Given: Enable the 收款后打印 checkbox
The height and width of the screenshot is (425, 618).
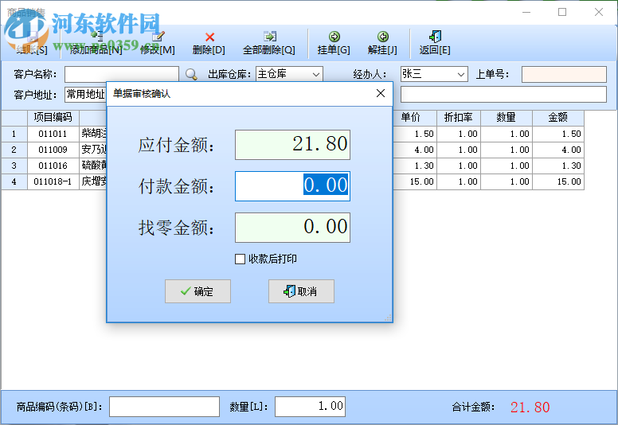Looking at the screenshot, I should coord(240,259).
